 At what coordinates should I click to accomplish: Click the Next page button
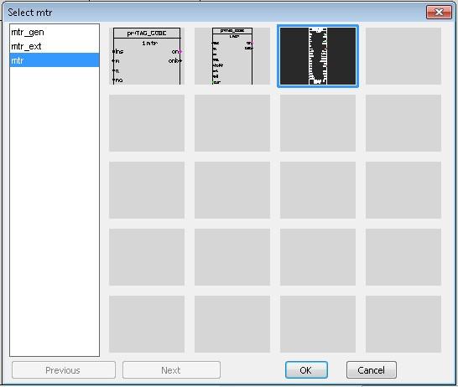[x=171, y=370]
